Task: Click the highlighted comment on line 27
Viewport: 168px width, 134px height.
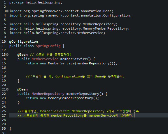Action: point(76,115)
